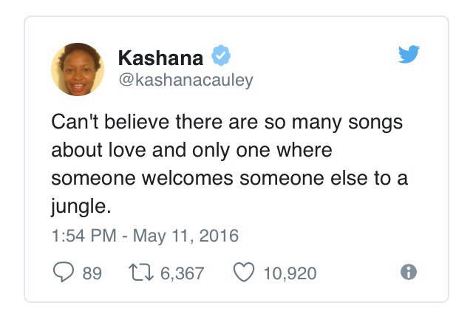Click the 89 replies count
This screenshot has width=473, height=314.
click(x=92, y=273)
